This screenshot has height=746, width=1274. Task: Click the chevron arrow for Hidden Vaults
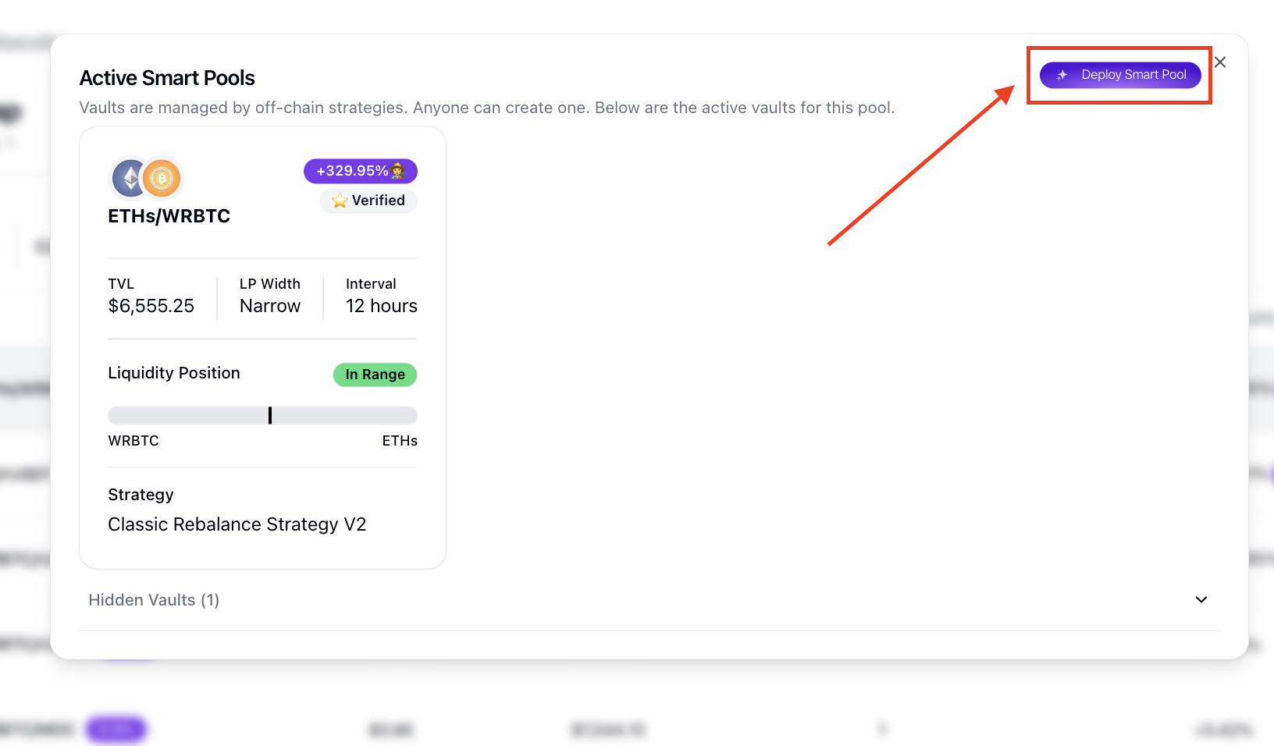tap(1201, 600)
